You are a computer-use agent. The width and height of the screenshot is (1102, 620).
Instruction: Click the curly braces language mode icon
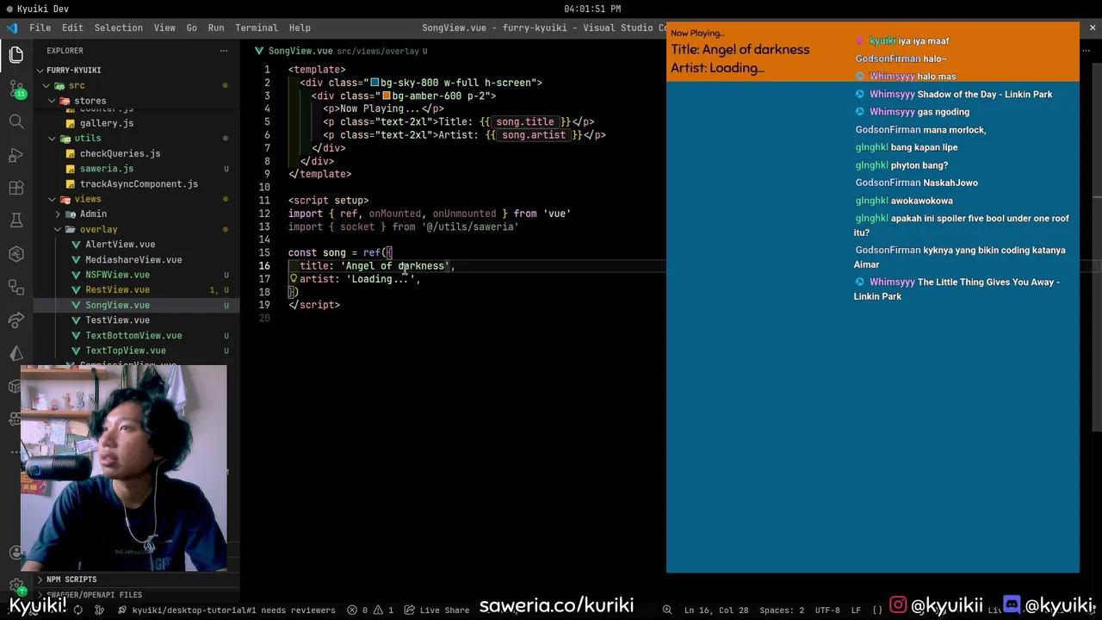877,610
